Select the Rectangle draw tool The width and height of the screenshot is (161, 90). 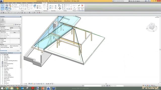click(22, 5)
